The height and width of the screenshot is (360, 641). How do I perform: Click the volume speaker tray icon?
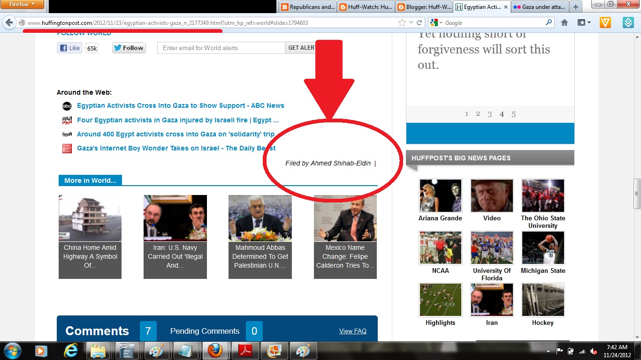(x=594, y=351)
